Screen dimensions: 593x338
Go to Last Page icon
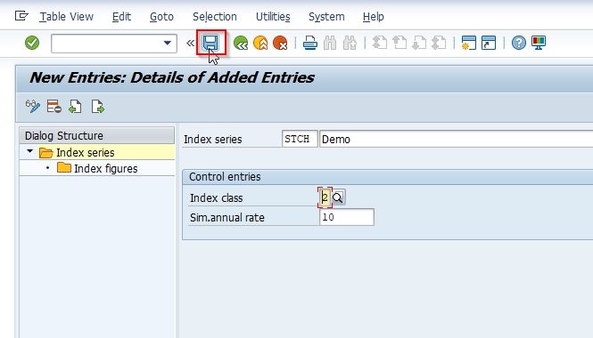[439, 43]
